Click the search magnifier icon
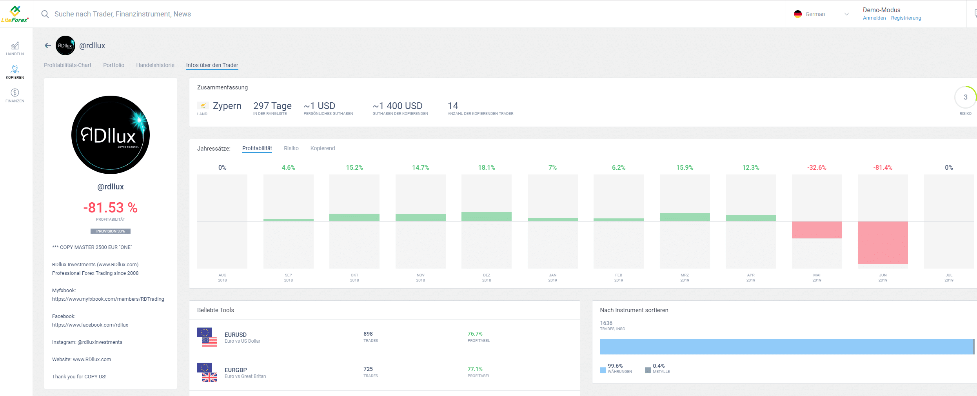977x396 pixels. click(45, 14)
